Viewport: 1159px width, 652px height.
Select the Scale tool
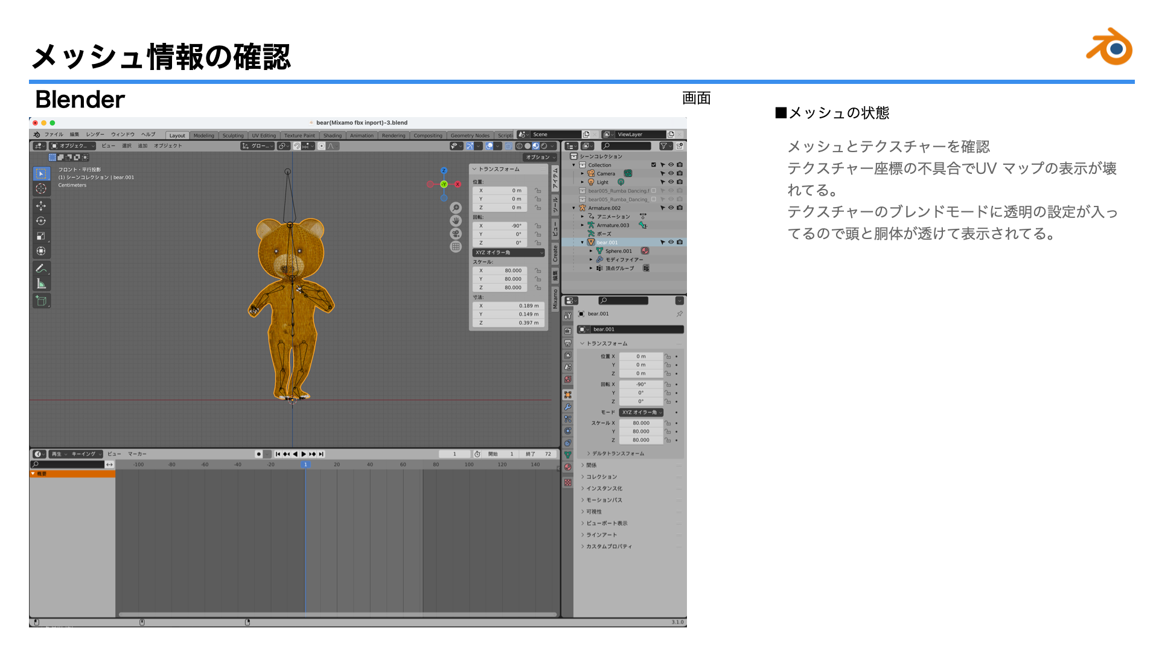(x=41, y=236)
